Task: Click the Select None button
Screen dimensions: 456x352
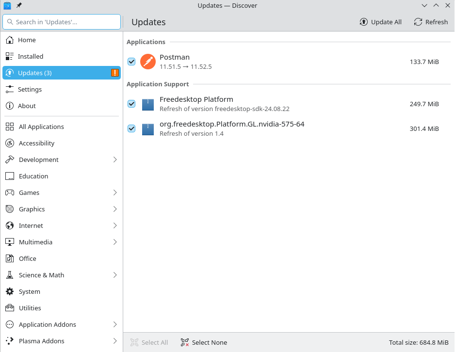Action: 204,342
